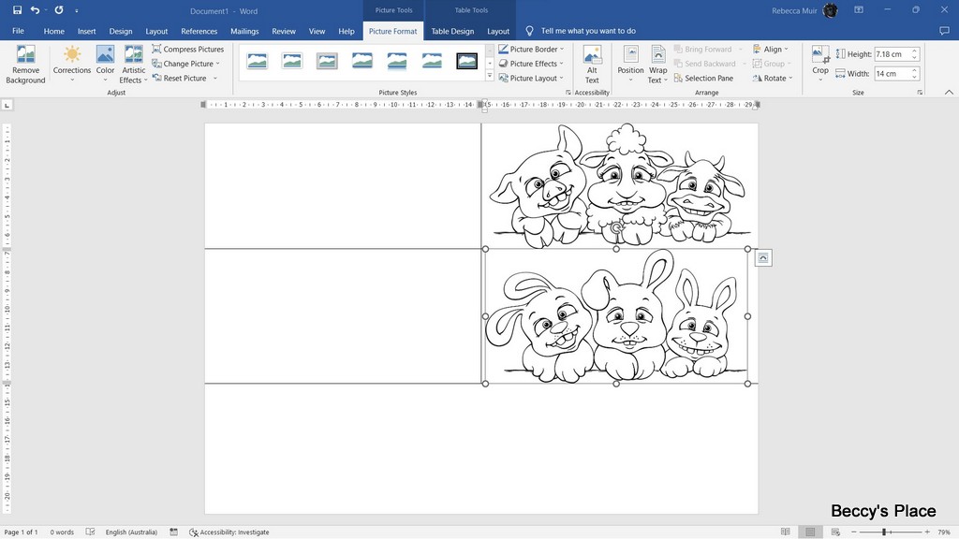Switch to Read Mode view
Viewport: 959px width, 539px height.
tap(786, 532)
